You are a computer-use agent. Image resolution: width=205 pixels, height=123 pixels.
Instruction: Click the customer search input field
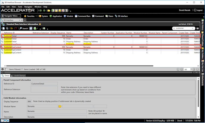183,28
